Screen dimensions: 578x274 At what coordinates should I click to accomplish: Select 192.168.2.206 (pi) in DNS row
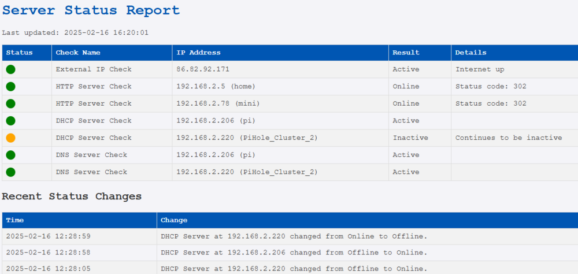tap(216, 155)
